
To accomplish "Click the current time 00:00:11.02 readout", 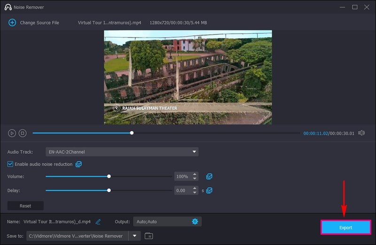I will (315, 134).
